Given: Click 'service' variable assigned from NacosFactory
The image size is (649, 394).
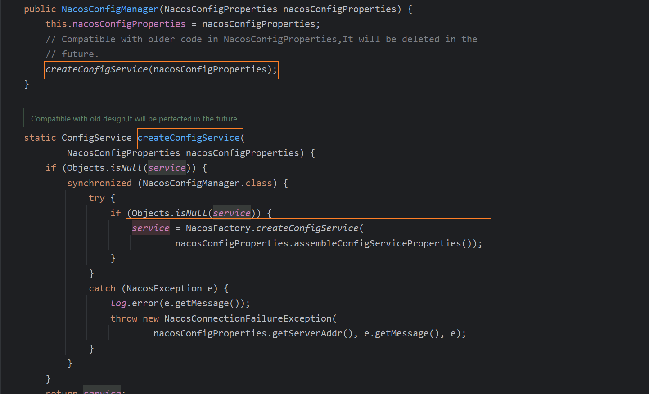Looking at the screenshot, I should click(150, 228).
